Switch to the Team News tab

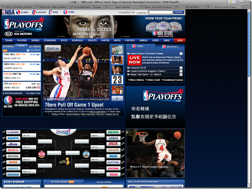pyautogui.click(x=104, y=182)
